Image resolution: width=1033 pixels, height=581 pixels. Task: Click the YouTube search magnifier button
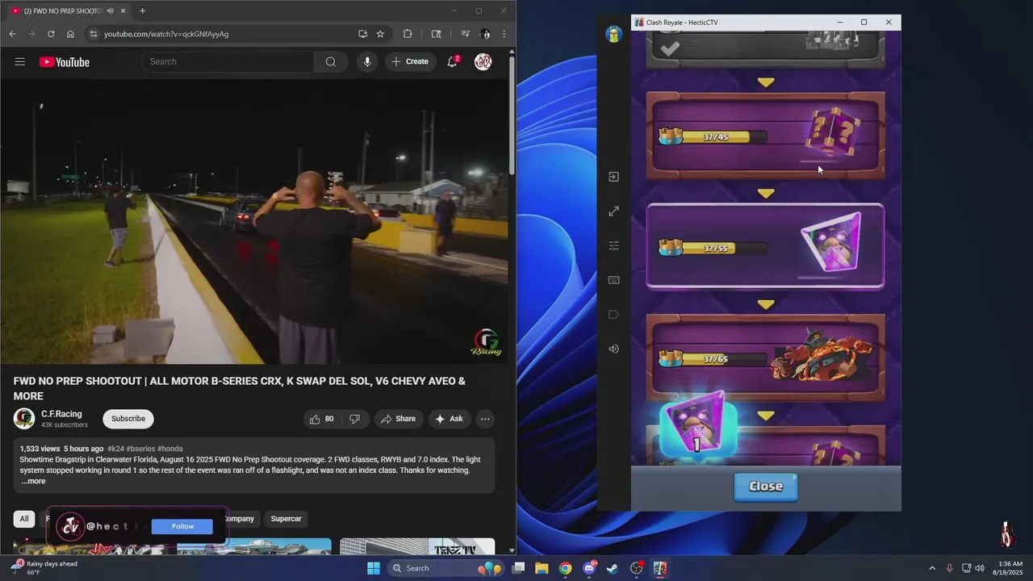[x=331, y=62]
